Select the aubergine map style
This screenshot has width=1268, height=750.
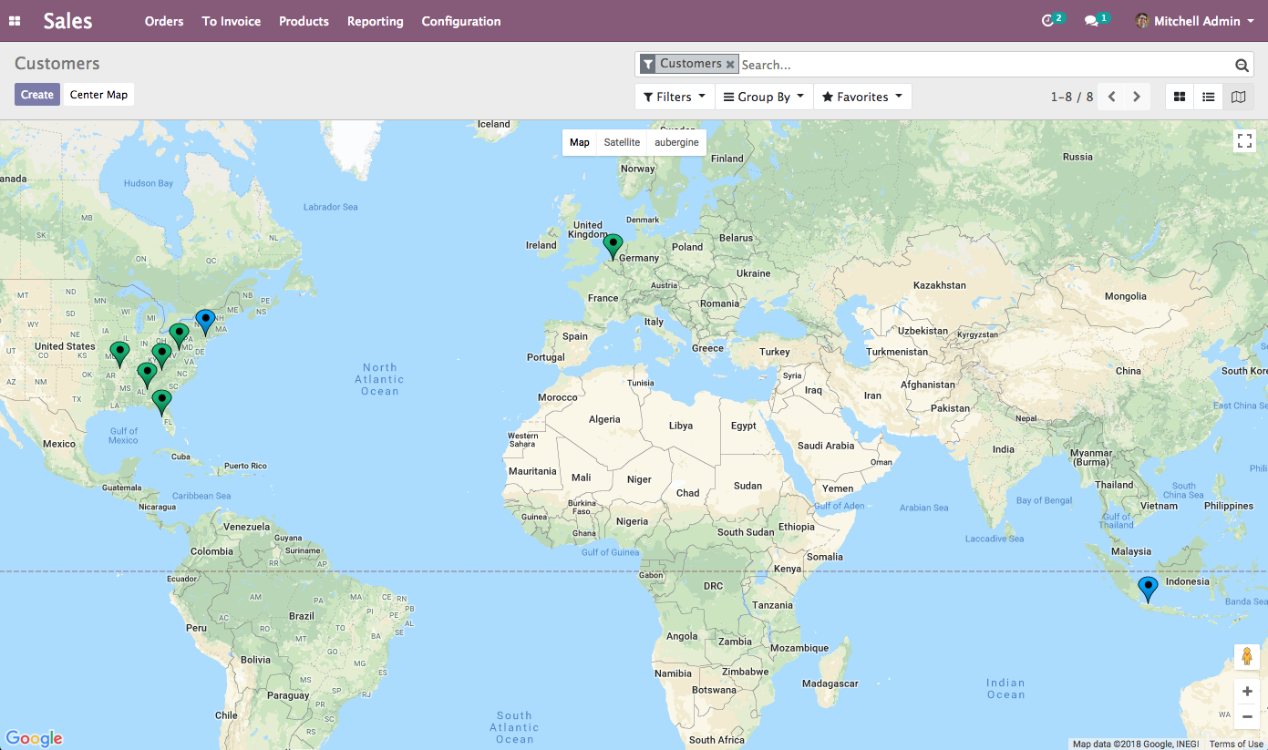pyautogui.click(x=676, y=142)
